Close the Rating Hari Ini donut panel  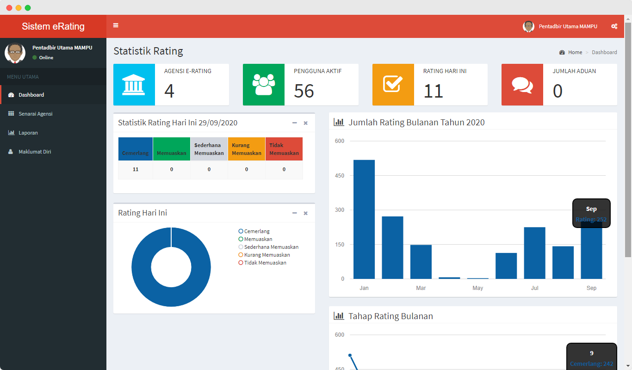pos(305,213)
